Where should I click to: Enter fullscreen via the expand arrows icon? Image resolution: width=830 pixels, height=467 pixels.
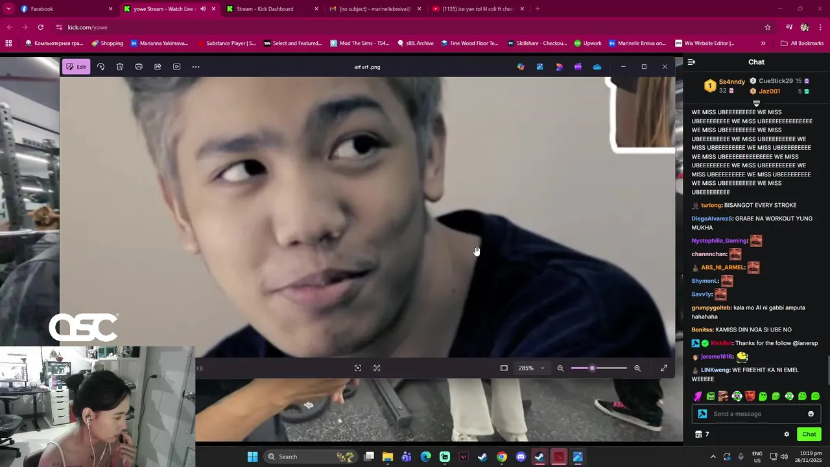(664, 368)
